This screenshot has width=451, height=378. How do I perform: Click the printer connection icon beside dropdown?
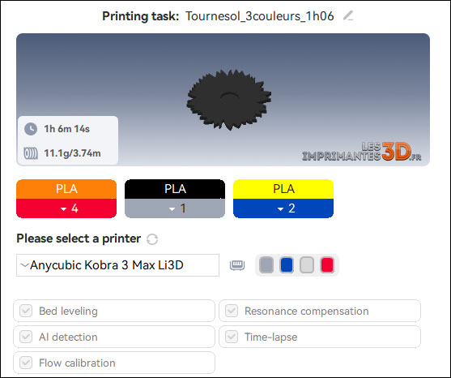pos(237,265)
